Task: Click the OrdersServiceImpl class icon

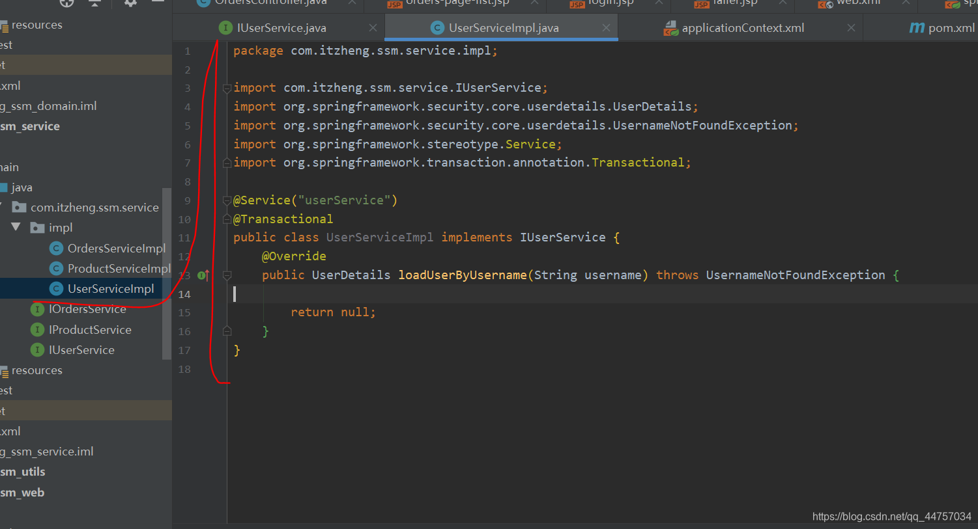Action: coord(57,249)
